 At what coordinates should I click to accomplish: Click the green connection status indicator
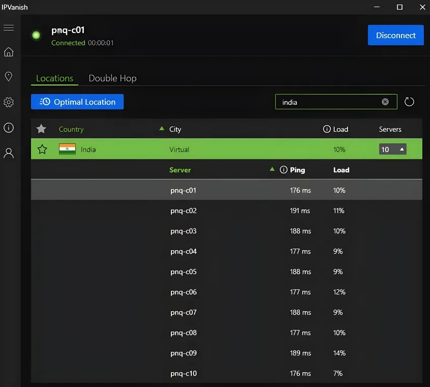coord(36,35)
